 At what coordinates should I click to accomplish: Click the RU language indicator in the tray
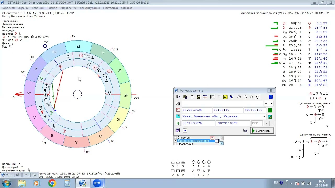pyautogui.click(x=276, y=183)
